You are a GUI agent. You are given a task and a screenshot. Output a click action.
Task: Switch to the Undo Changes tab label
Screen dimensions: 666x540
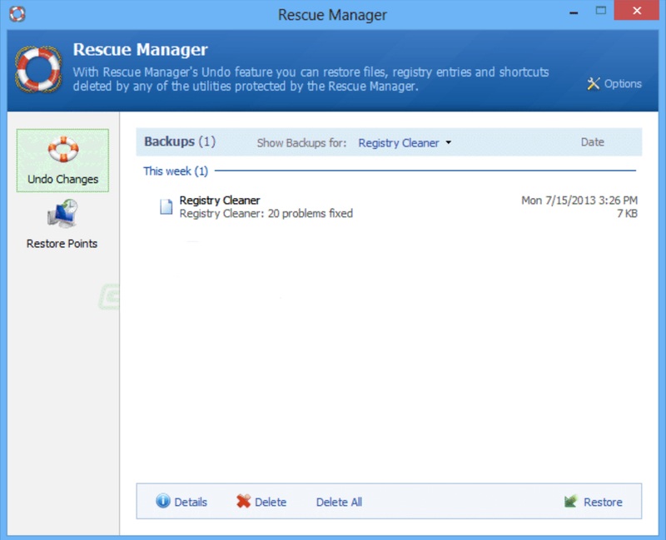coord(62,179)
